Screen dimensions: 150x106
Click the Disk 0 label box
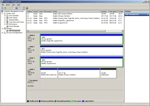tap(33, 39)
